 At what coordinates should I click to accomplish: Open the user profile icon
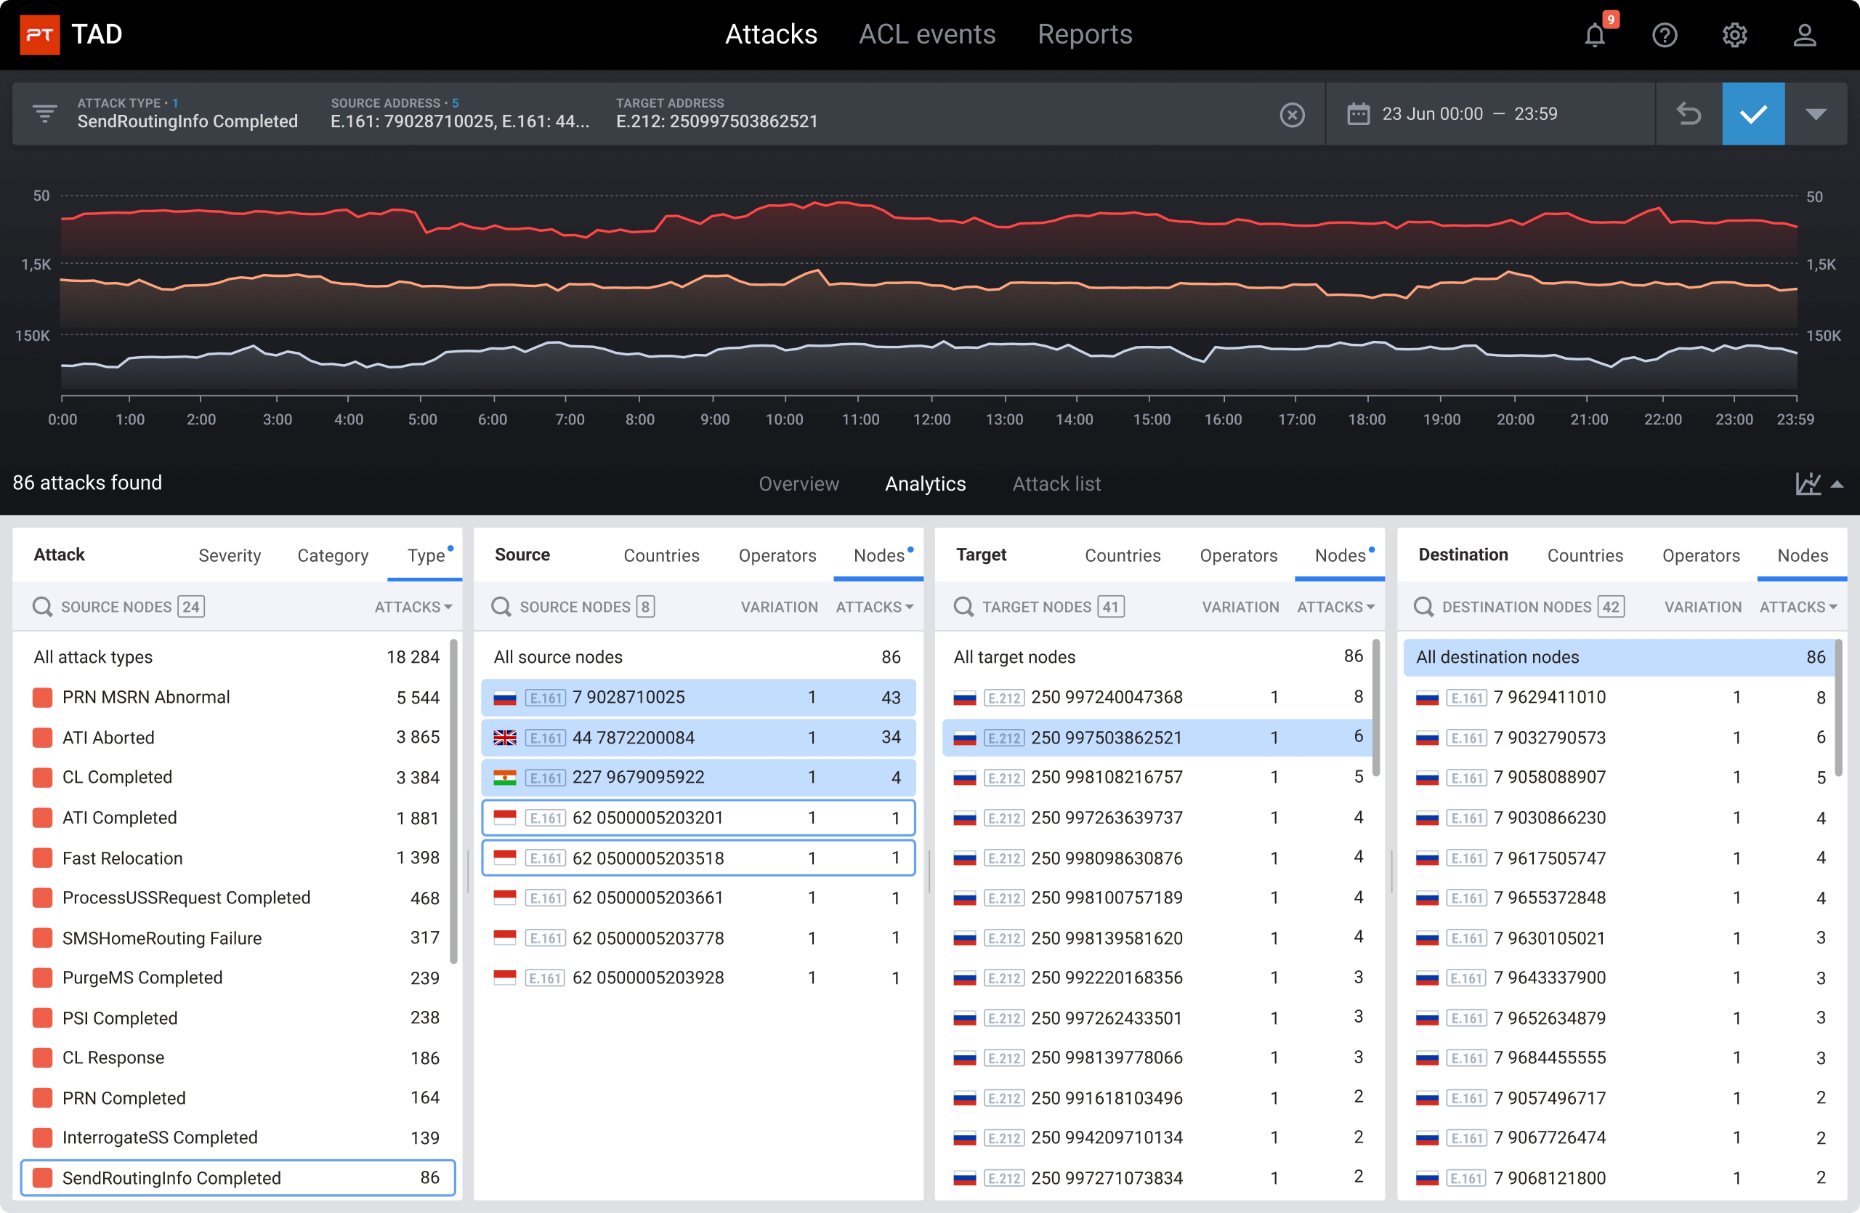click(x=1805, y=35)
